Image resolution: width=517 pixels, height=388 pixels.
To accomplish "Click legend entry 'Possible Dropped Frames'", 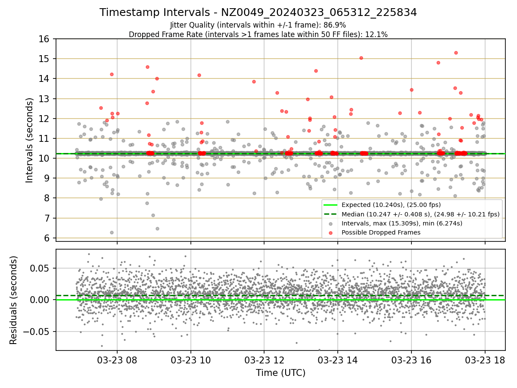I will click(x=381, y=232).
